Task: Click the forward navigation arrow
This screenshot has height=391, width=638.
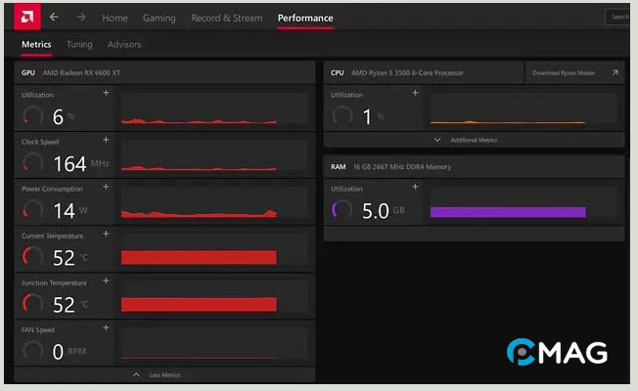Action: coord(81,18)
